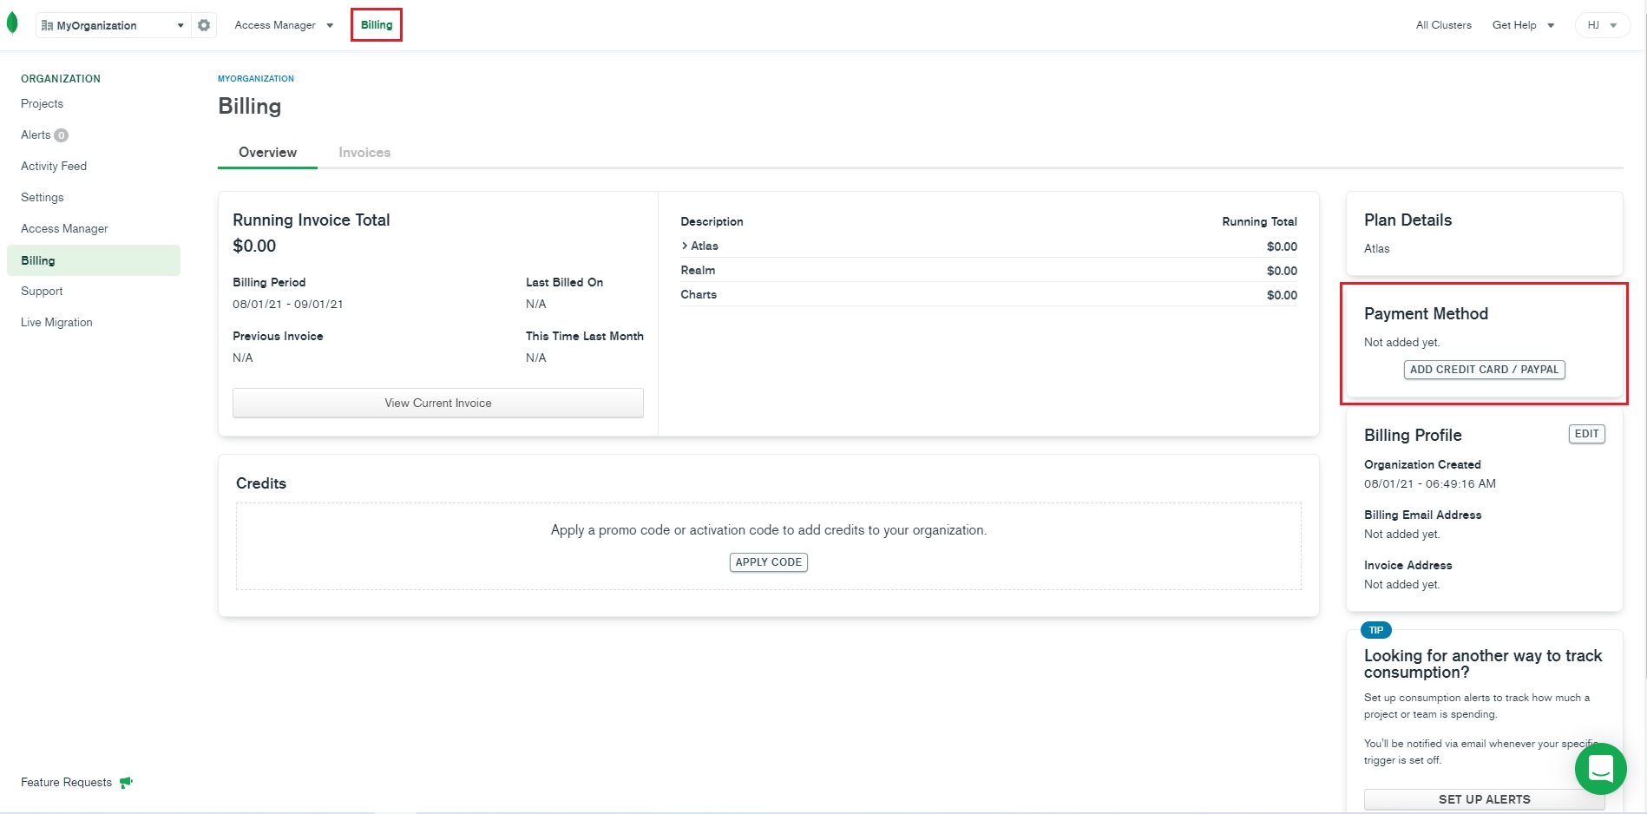Image resolution: width=1647 pixels, height=814 pixels.
Task: Go to All Clusters link
Action: coord(1443,25)
